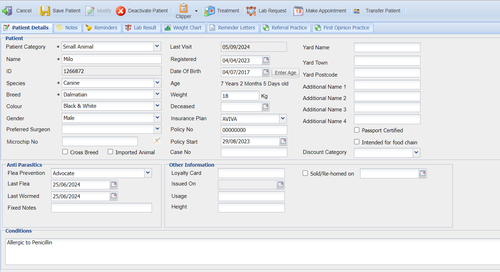Open the Insurance Plan dropdown
Screen dimensions: 500x272
[x=283, y=119]
